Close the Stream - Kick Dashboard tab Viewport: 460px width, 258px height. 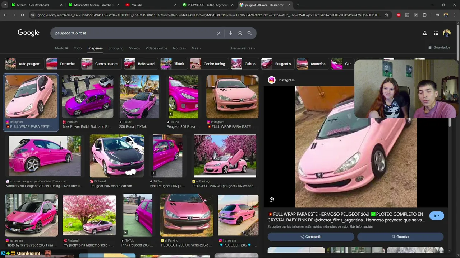pos(61,5)
